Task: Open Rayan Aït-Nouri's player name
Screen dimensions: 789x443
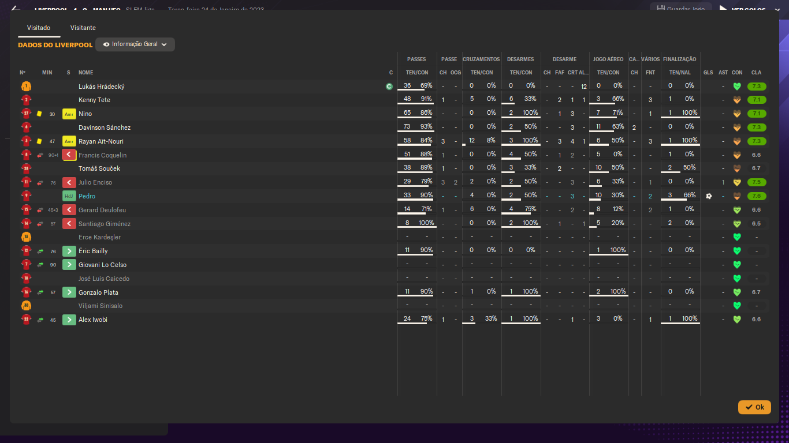Action: click(x=101, y=141)
